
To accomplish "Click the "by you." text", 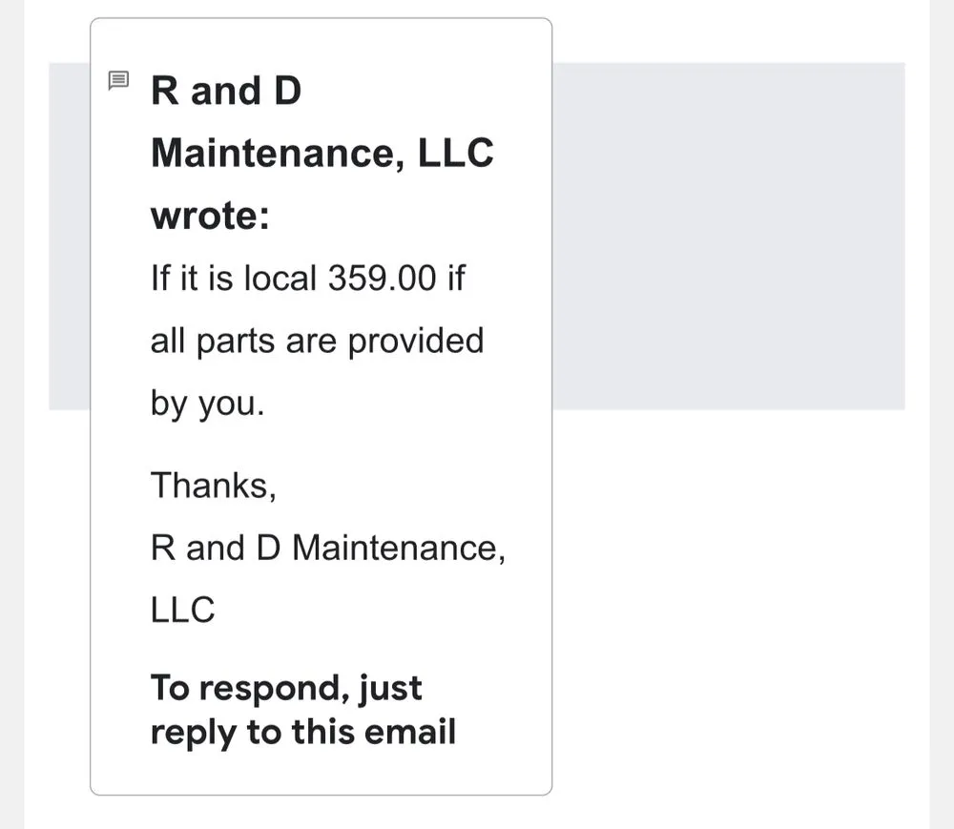I will point(207,404).
